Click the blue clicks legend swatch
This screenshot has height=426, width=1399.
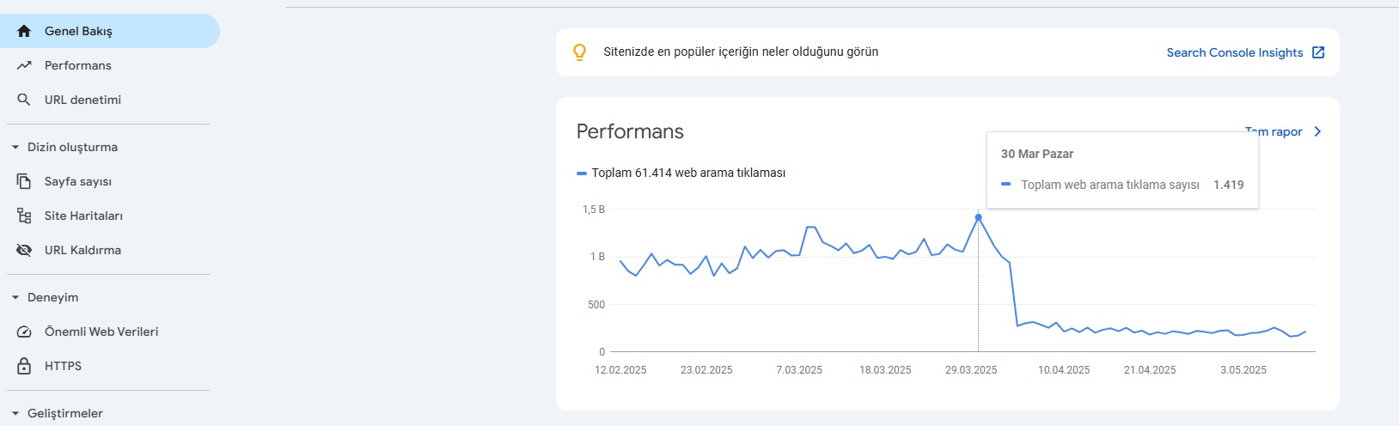coord(582,173)
